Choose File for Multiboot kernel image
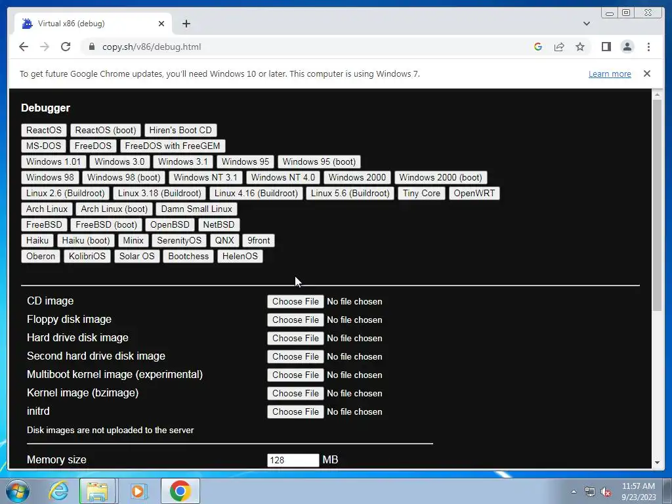Viewport: 672px width, 504px height. click(295, 375)
